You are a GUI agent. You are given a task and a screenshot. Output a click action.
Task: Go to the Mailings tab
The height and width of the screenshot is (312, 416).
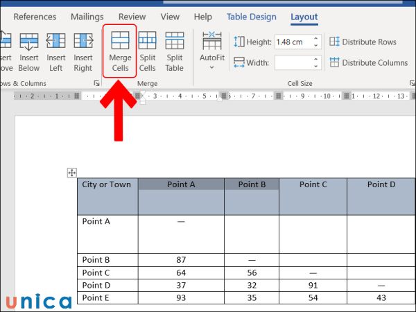click(x=86, y=17)
